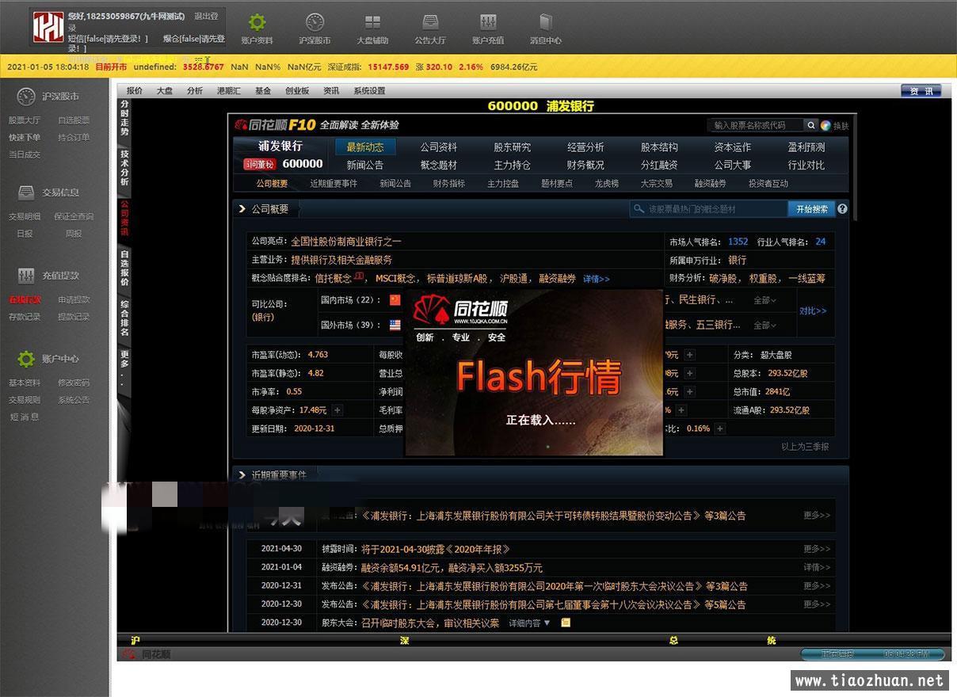Open 快速下单 in sidebar
This screenshot has width=957, height=697.
(x=25, y=137)
